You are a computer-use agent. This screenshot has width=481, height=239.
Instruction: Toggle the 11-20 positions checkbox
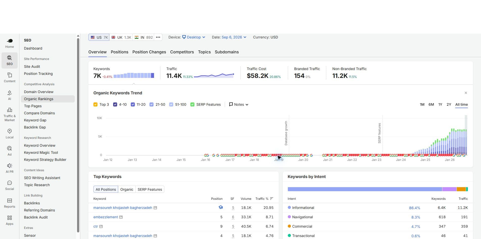[x=133, y=104]
